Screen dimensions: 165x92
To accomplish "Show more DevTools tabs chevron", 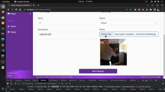I will pyautogui.click(x=138, y=80).
